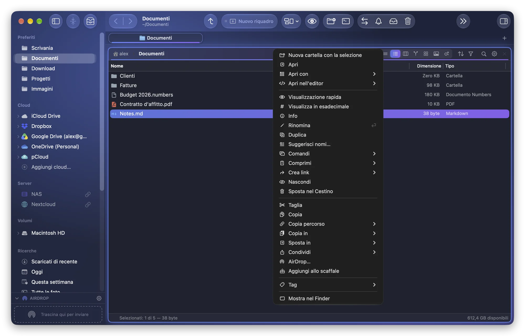Open AirDrop settings gear in sidebar
Viewport: 525px width, 336px height.
coord(99,298)
